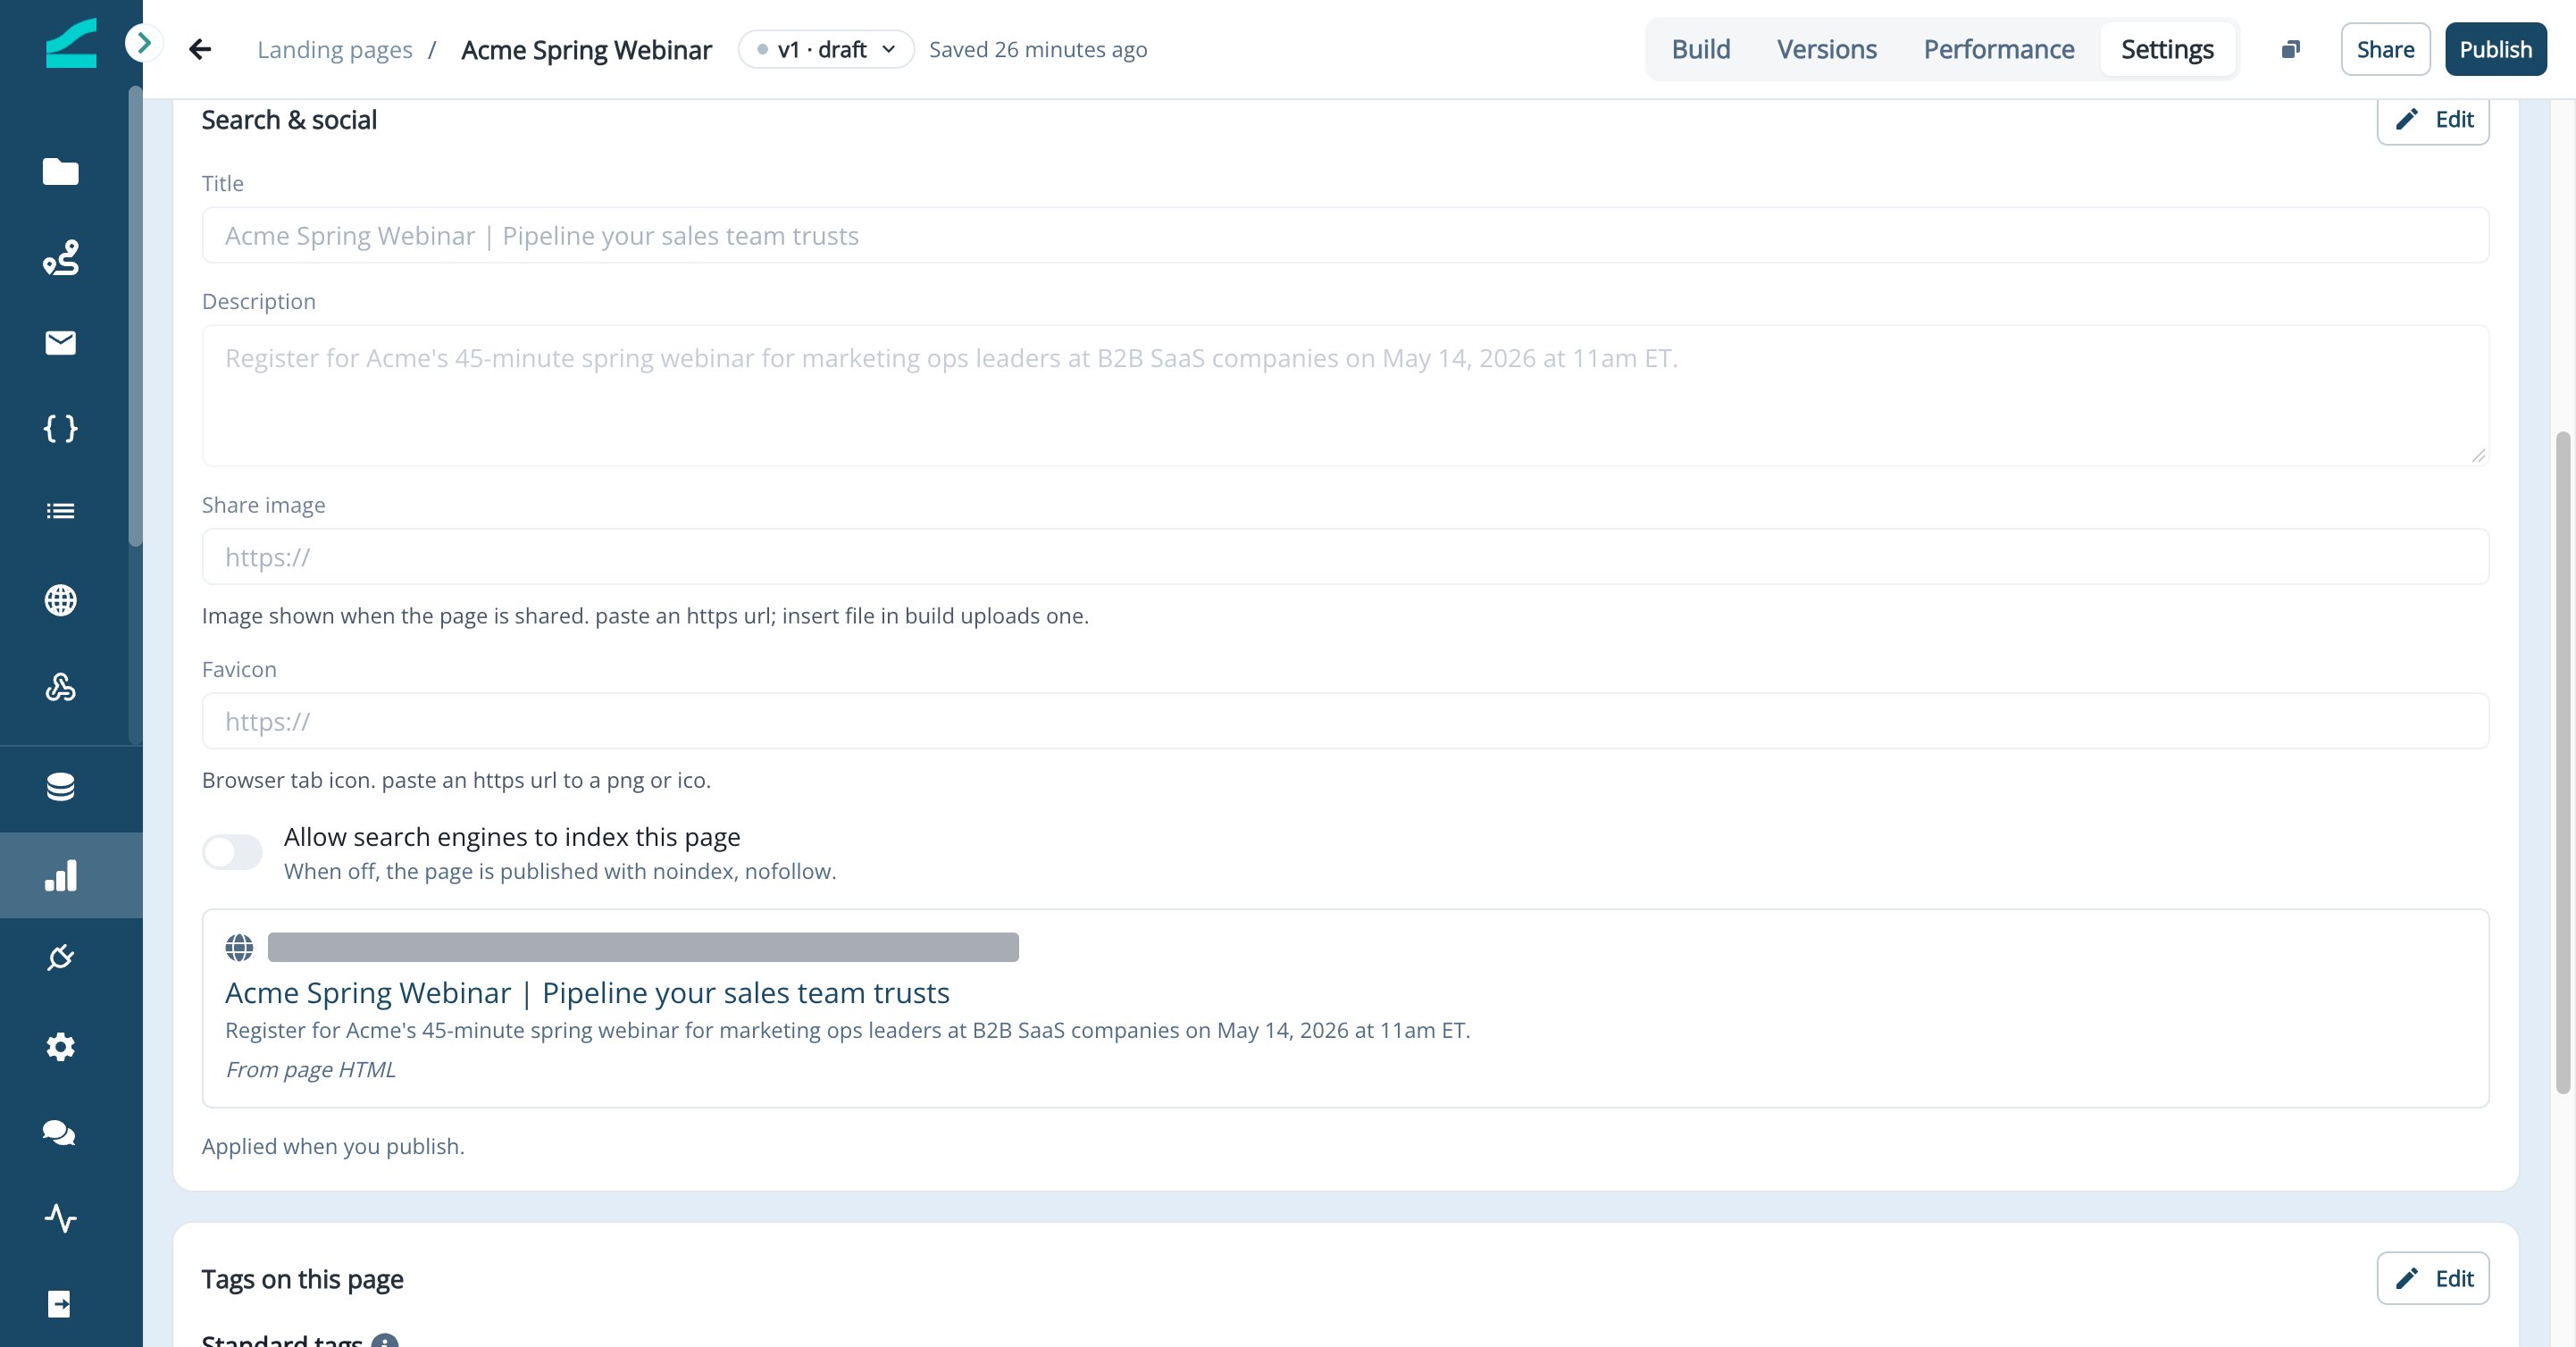Click the page vertical scrollbar
2576x1347 pixels.
2562,762
